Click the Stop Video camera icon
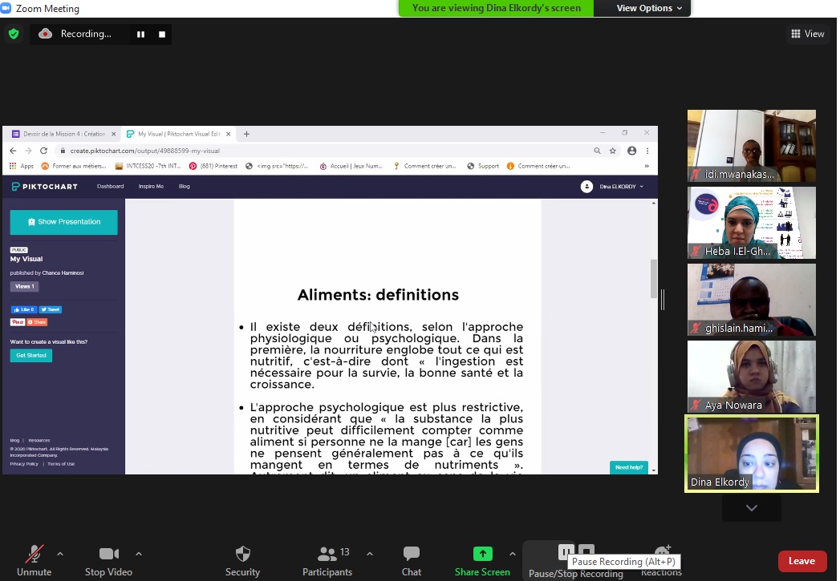The height and width of the screenshot is (581, 840). [x=108, y=555]
